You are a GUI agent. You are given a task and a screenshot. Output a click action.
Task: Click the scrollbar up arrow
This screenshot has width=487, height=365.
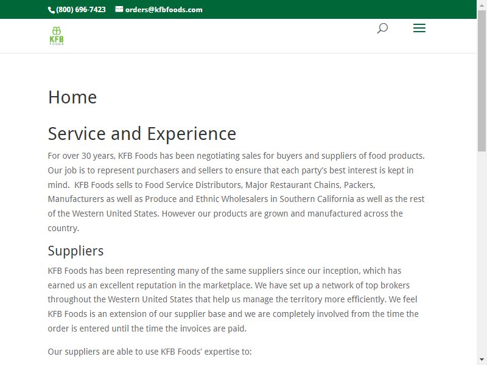tap(482, 5)
